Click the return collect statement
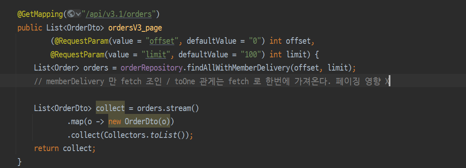 65,149
